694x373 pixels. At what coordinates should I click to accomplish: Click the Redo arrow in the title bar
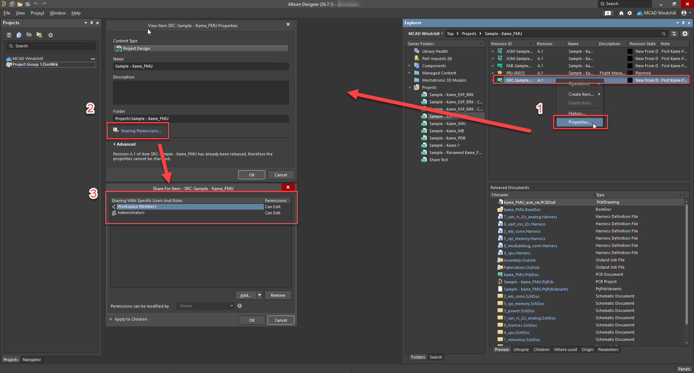(44, 4)
